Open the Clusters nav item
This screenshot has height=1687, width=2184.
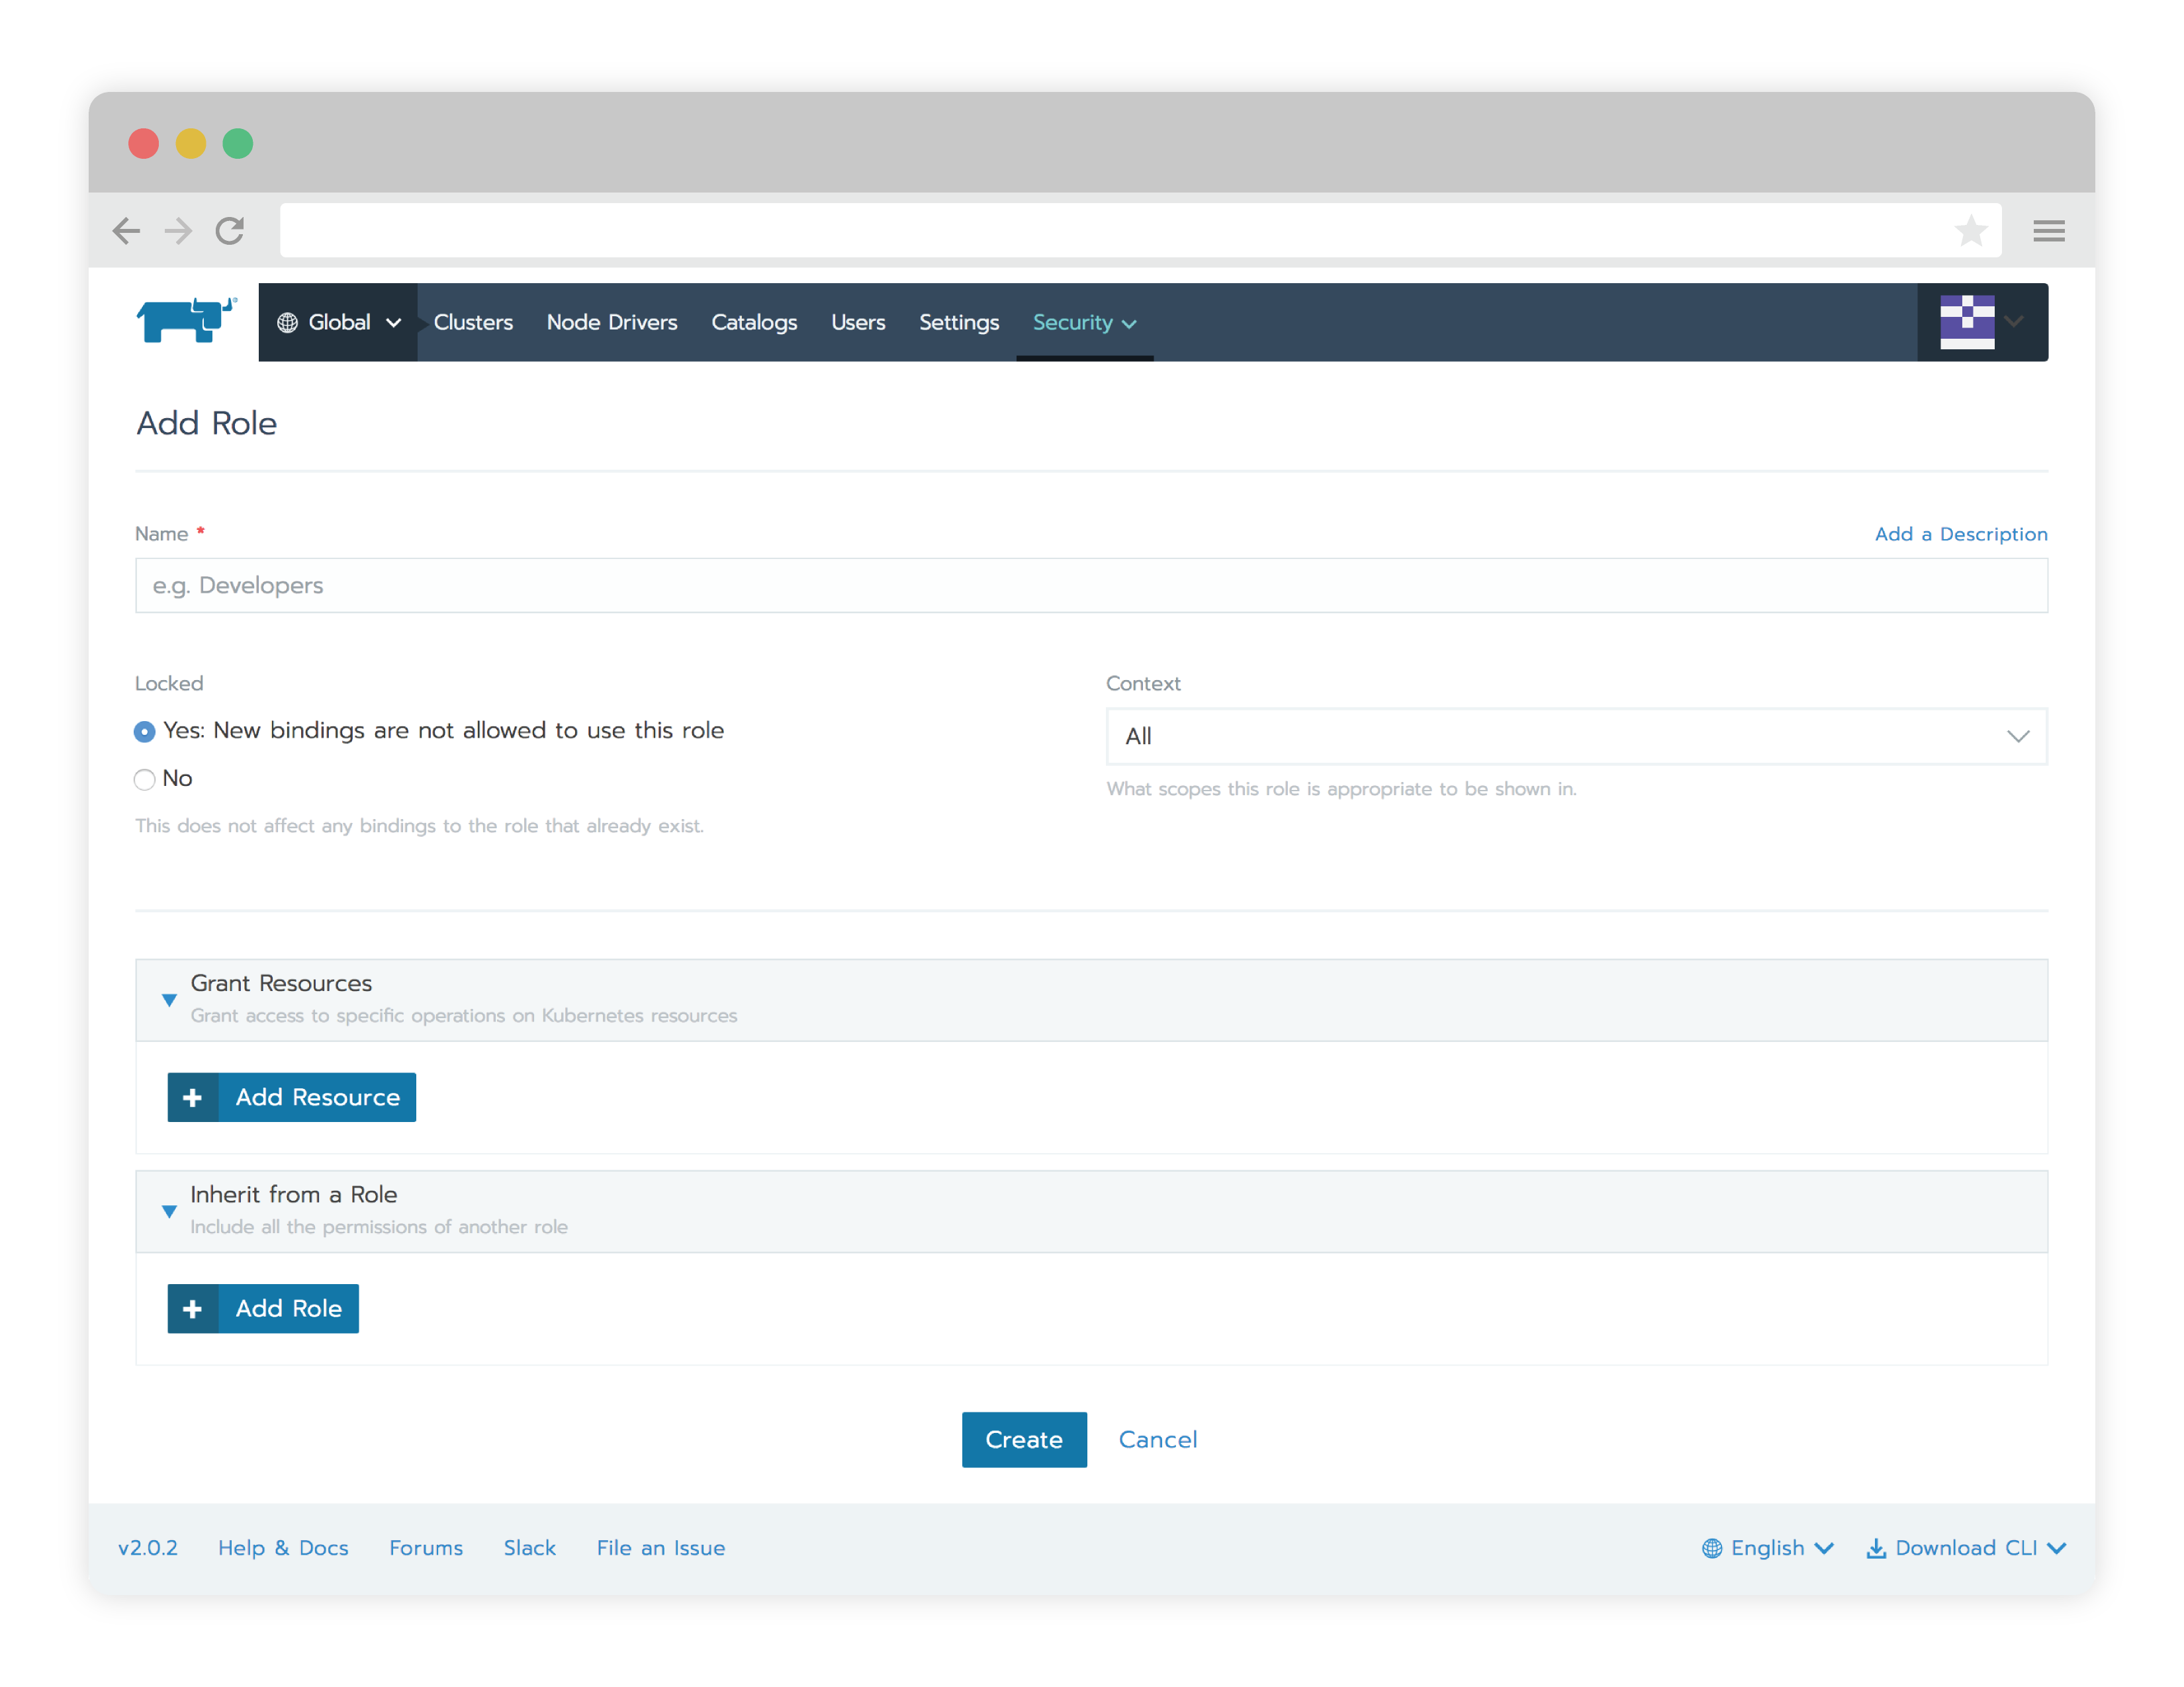click(473, 322)
